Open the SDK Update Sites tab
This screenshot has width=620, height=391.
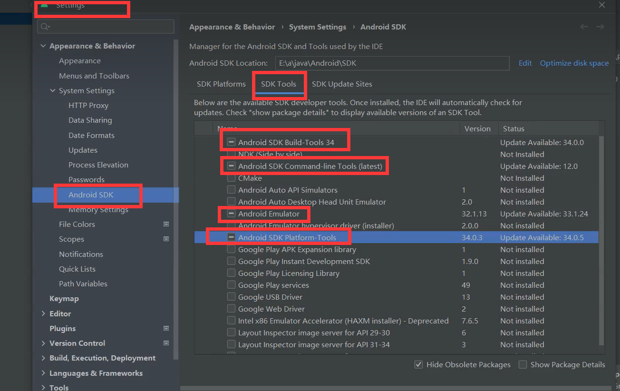click(342, 84)
